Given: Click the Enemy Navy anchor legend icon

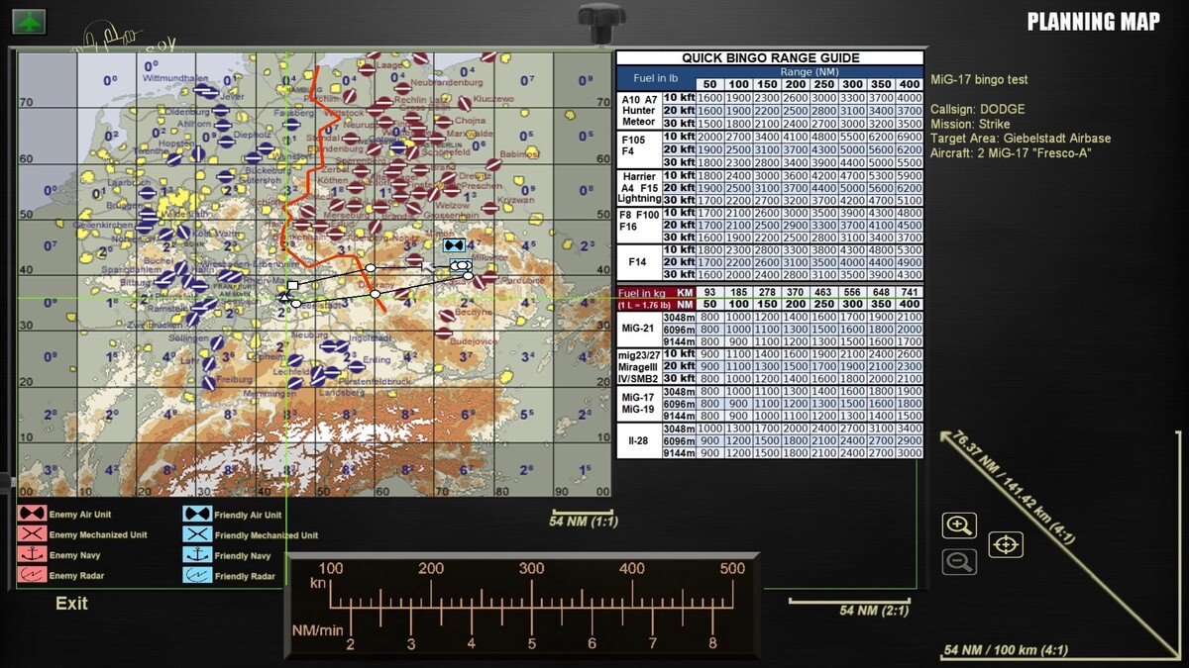Looking at the screenshot, I should [33, 555].
